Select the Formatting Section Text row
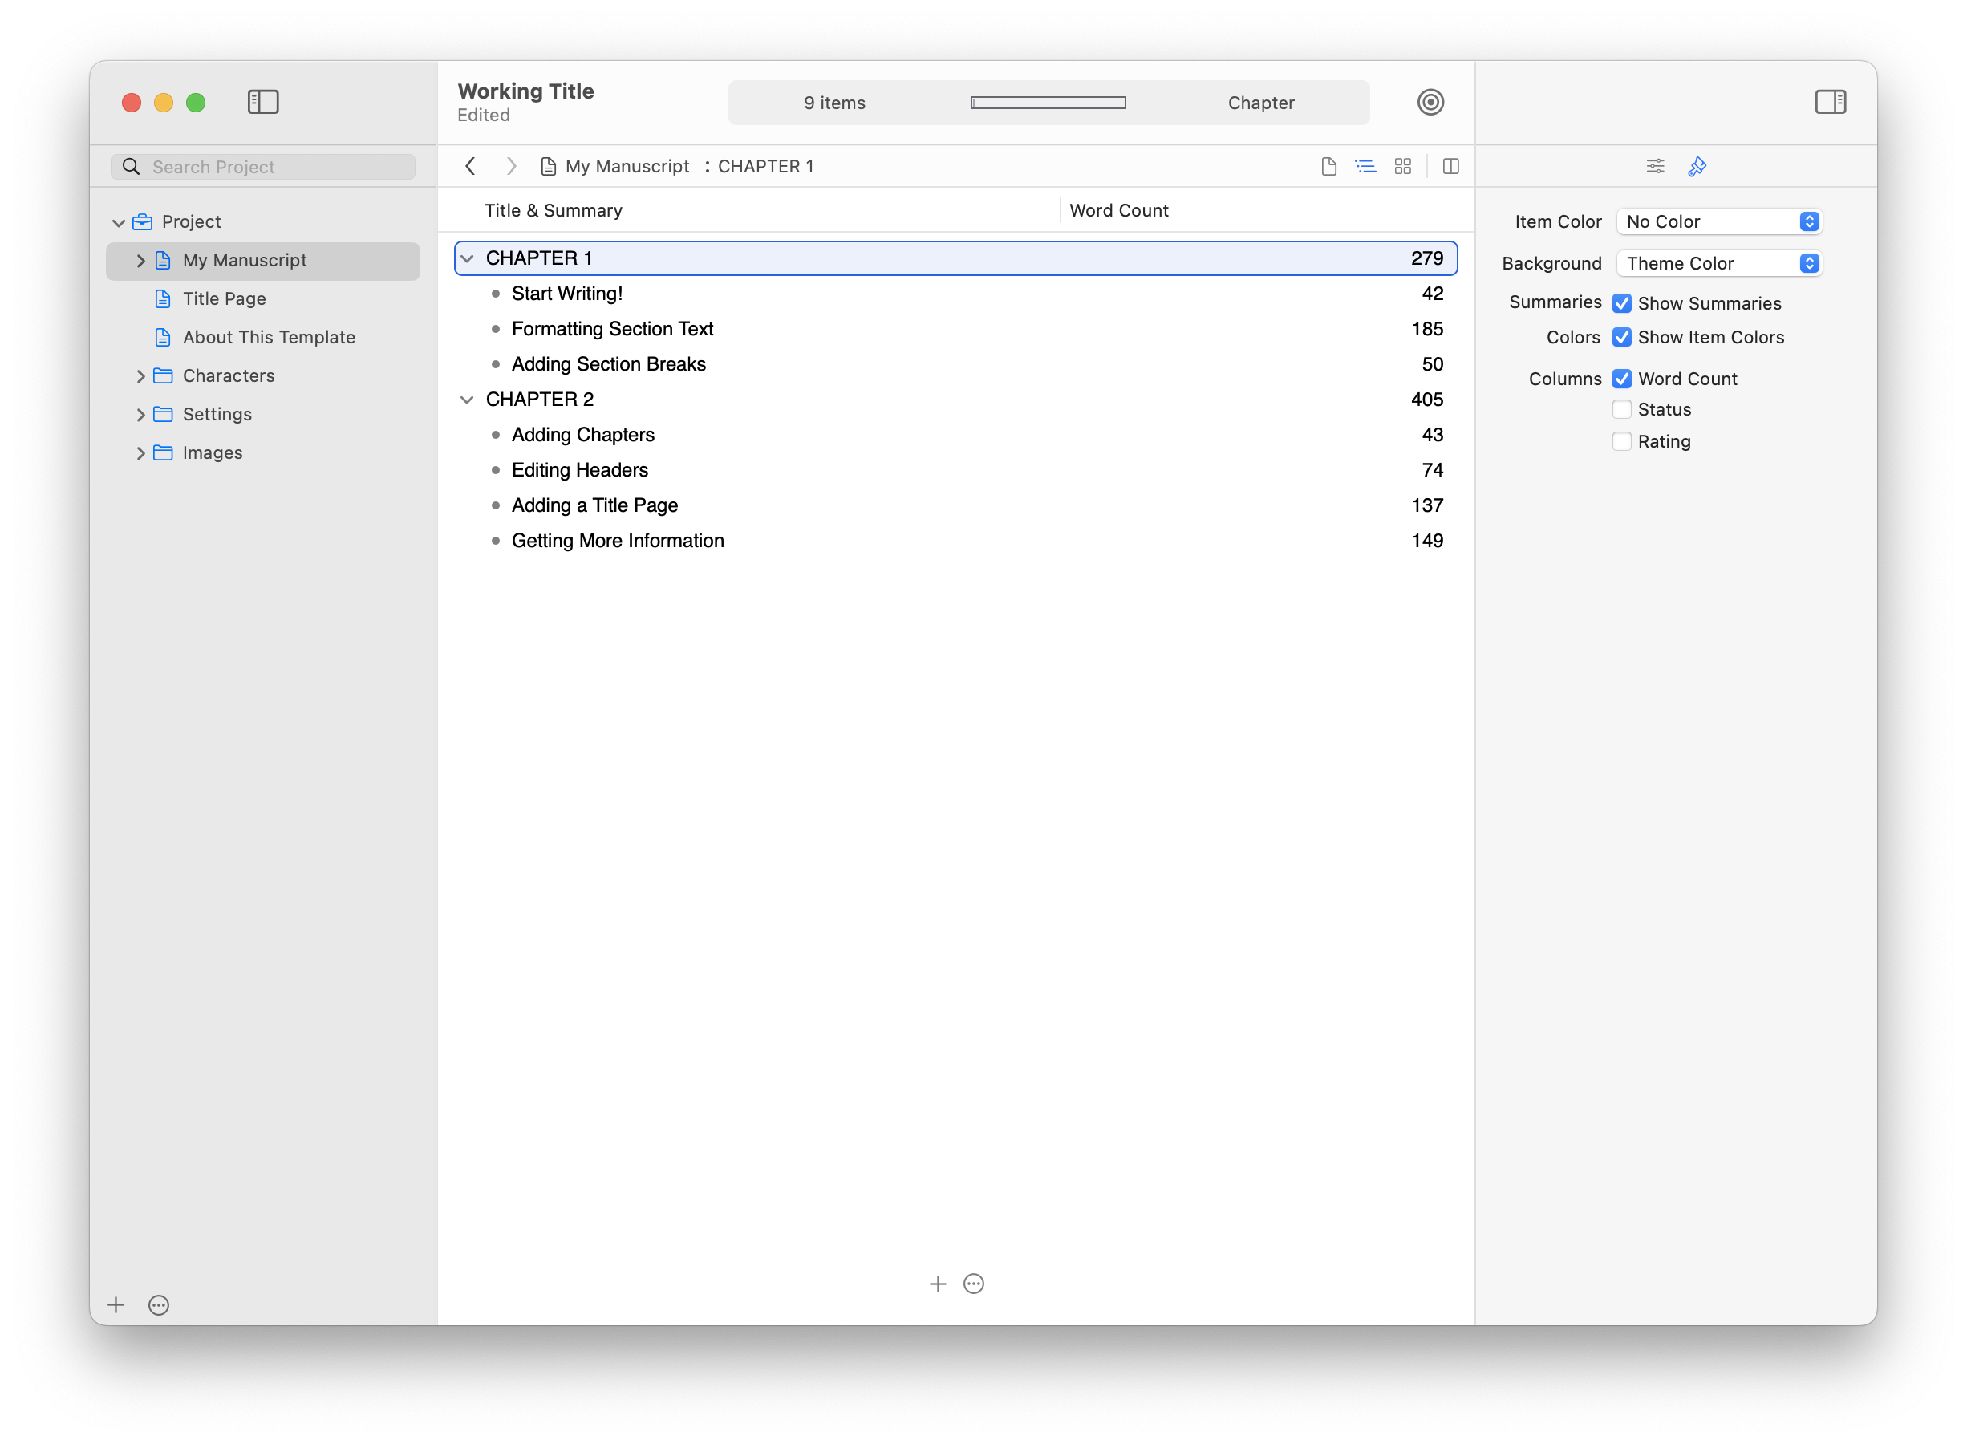Image resolution: width=1967 pixels, height=1444 pixels. 956,329
